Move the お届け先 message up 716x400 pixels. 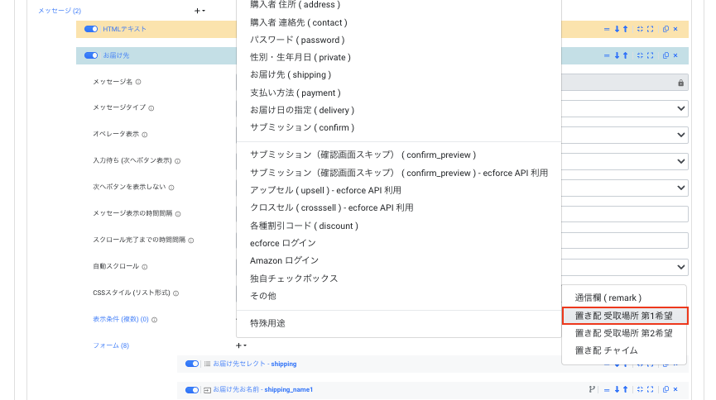click(625, 55)
